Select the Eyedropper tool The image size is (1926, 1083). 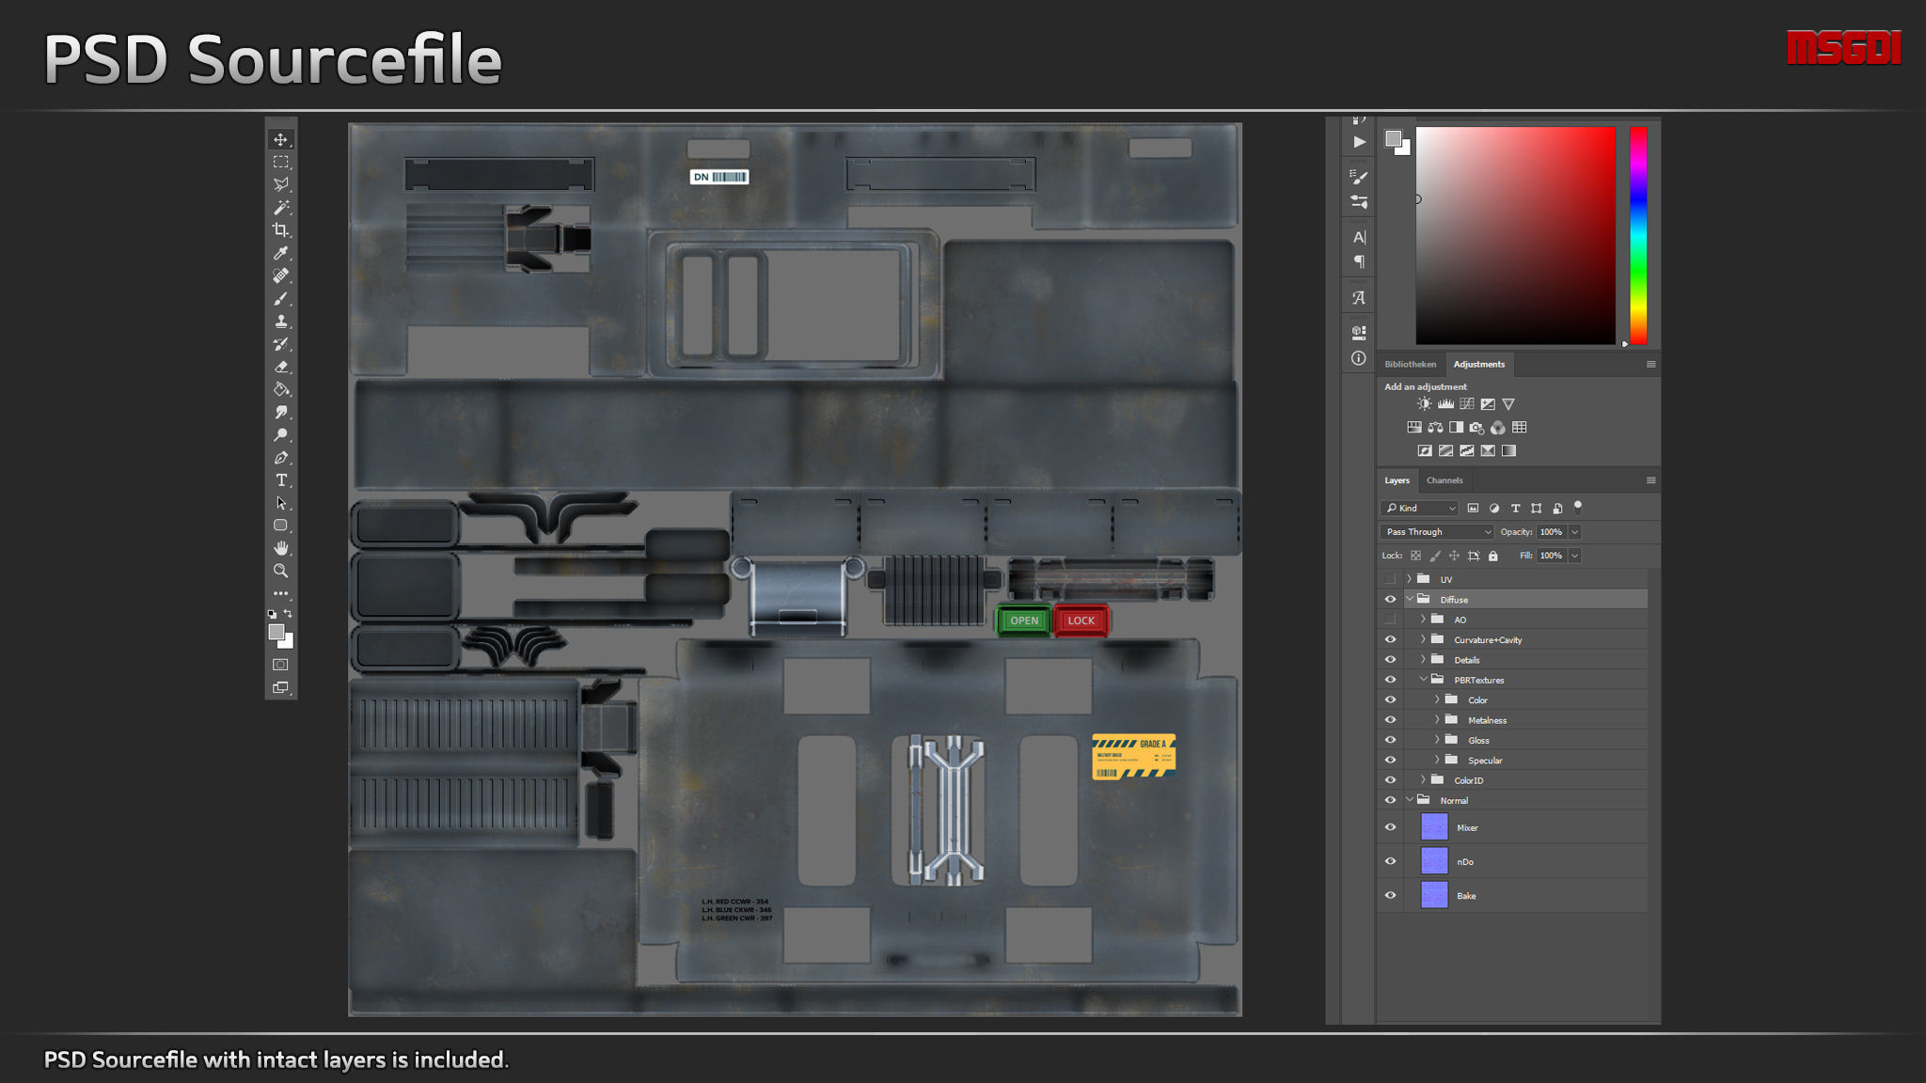tap(280, 253)
